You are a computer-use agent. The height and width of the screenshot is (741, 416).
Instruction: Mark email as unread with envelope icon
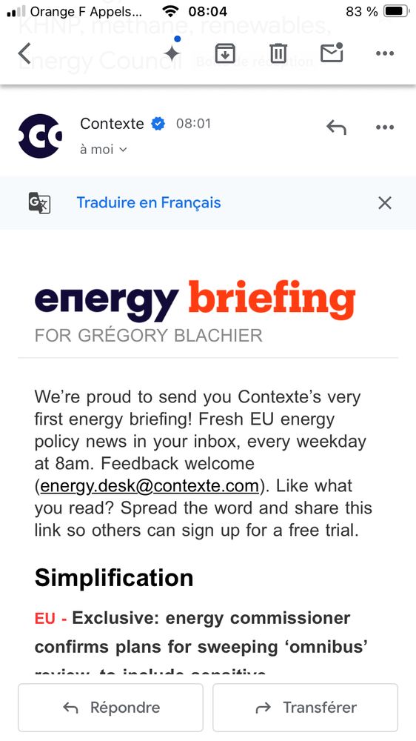point(332,53)
